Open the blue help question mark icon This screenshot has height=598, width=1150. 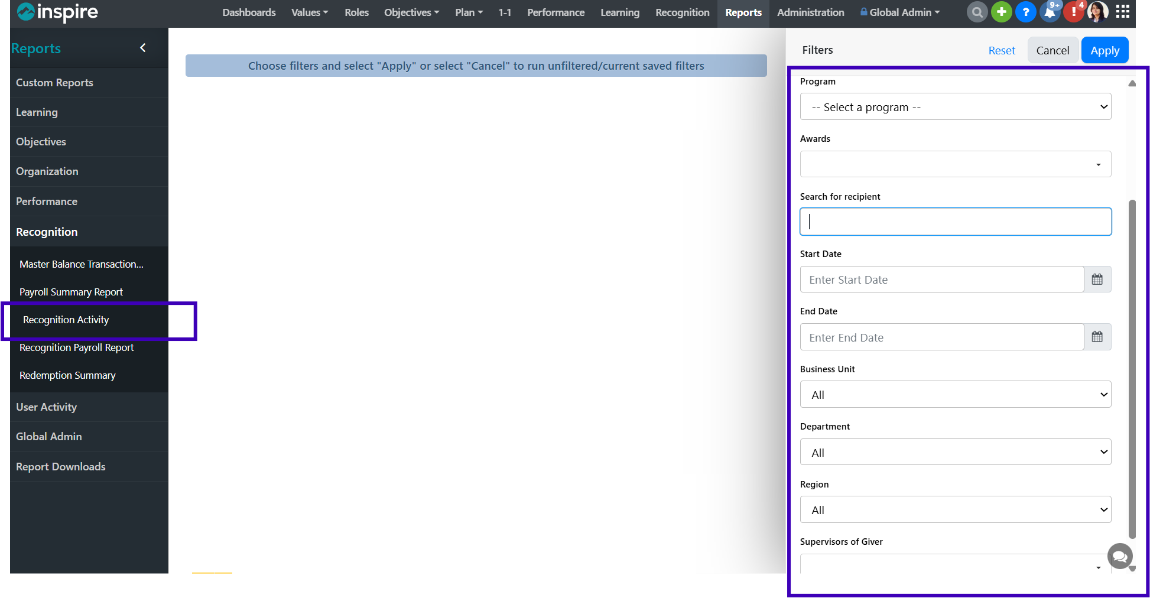[x=1025, y=12]
